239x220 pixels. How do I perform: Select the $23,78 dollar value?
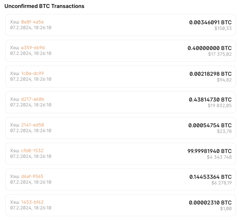click(224, 131)
